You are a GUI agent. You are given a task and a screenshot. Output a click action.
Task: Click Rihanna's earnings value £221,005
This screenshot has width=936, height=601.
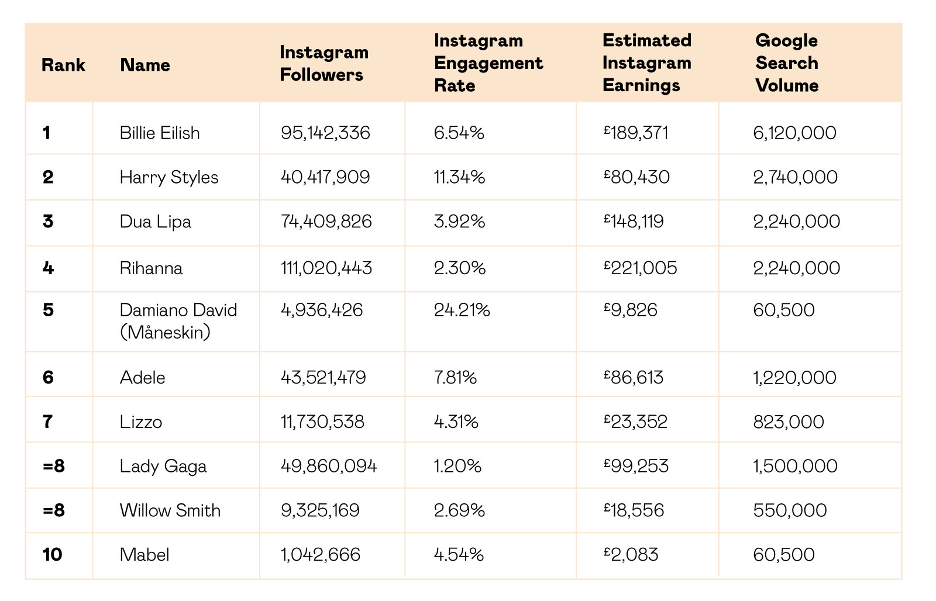point(641,268)
